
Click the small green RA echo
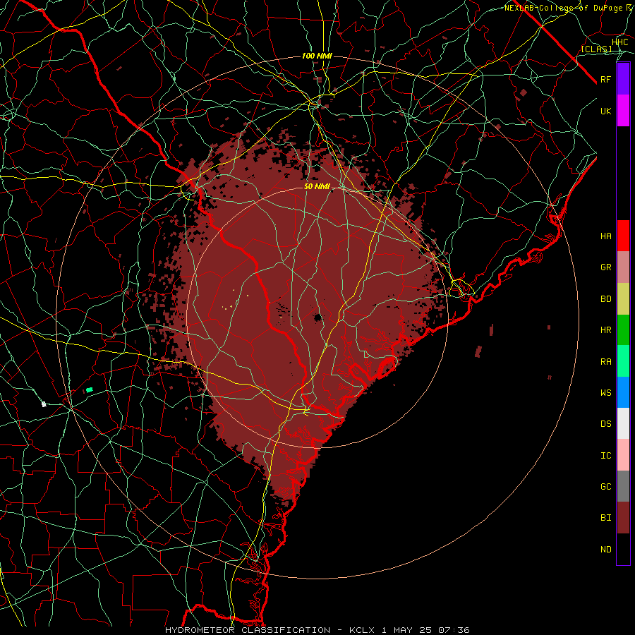[x=90, y=390]
